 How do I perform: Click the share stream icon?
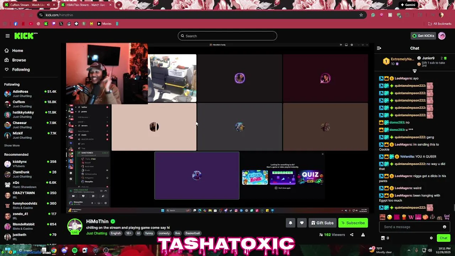point(352,235)
